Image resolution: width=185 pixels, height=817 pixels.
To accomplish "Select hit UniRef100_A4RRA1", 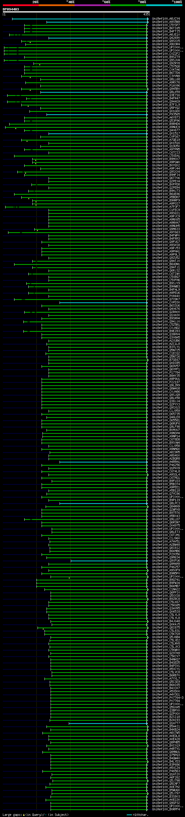I will coord(166,462).
